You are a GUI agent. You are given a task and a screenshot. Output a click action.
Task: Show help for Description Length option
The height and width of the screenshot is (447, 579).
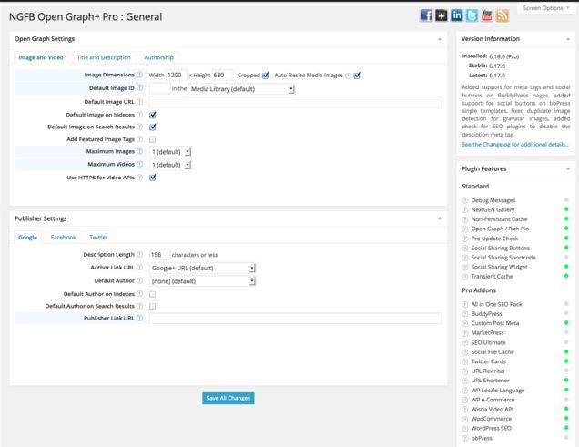pos(139,254)
